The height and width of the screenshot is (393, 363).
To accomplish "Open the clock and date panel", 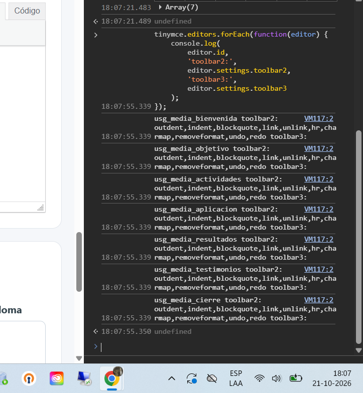I will click(x=331, y=378).
